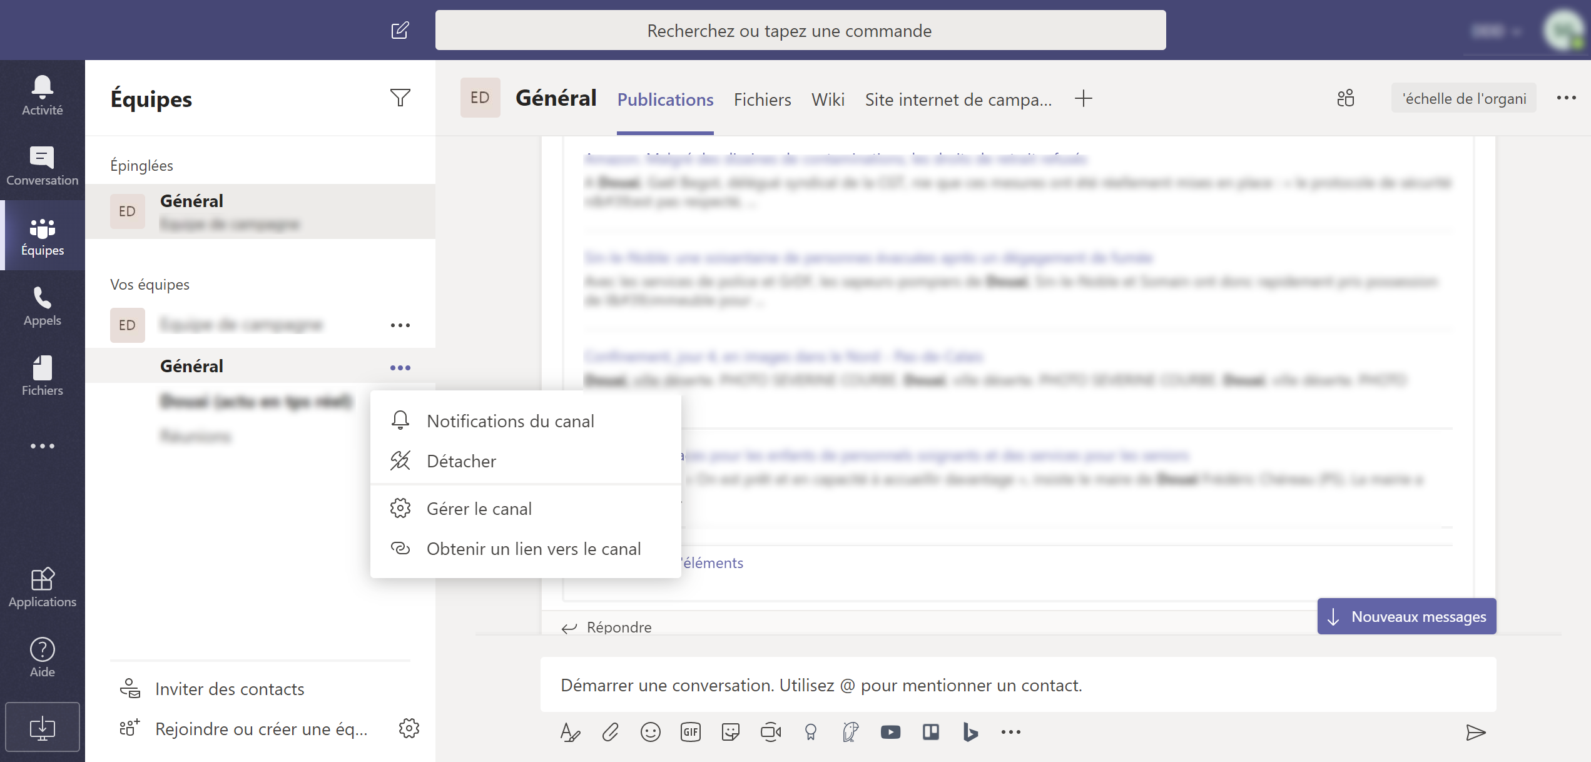Open the emoji picker

pos(650,731)
